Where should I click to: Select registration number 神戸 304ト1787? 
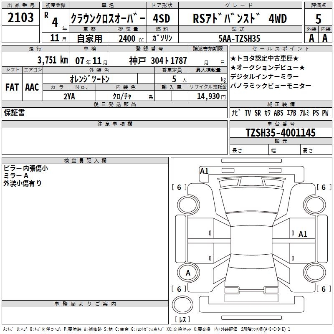158,61
